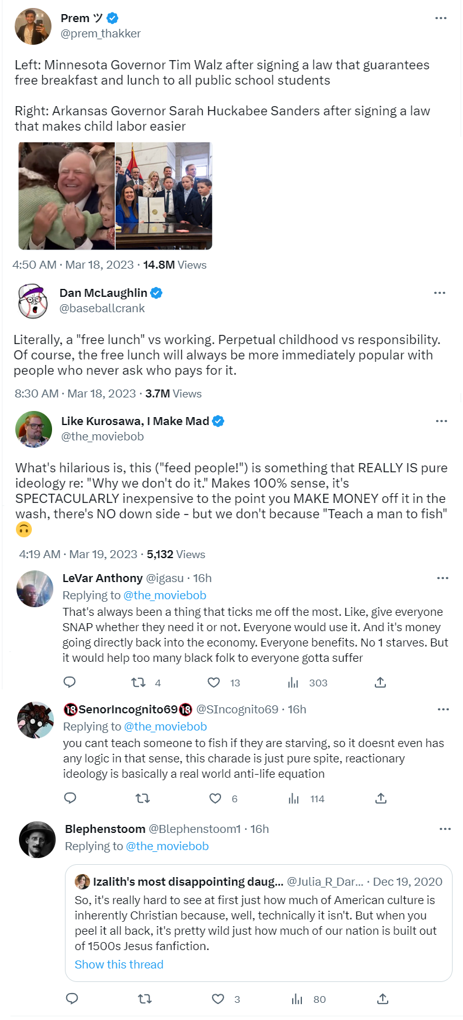View Dan McLaughlin's baseball avatar profile
Image resolution: width=463 pixels, height=1020 pixels.
[x=33, y=301]
